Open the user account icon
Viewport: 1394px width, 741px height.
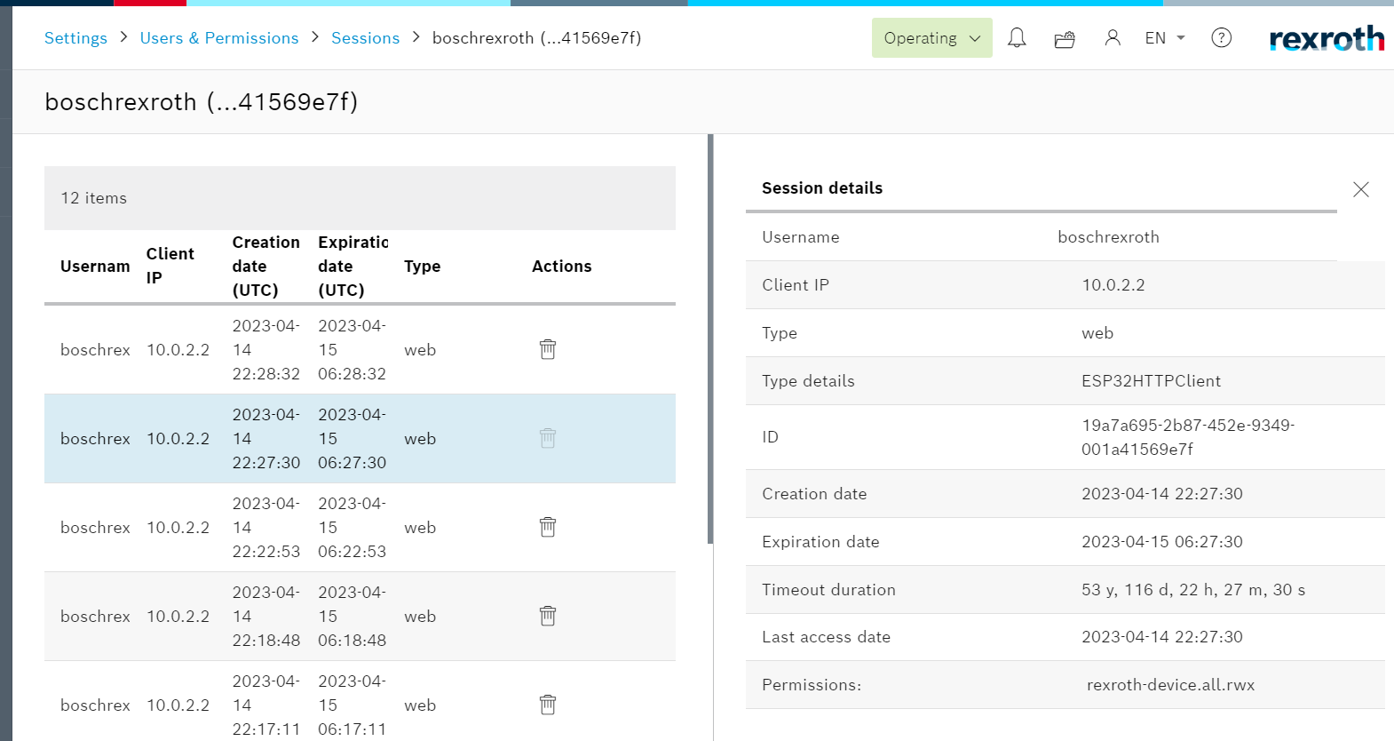[1113, 38]
